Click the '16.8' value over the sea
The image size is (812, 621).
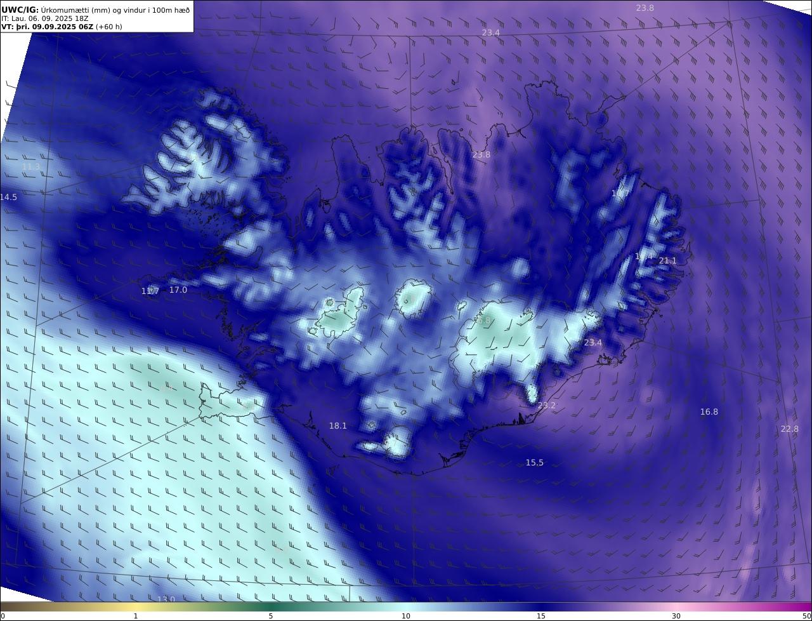[709, 412]
